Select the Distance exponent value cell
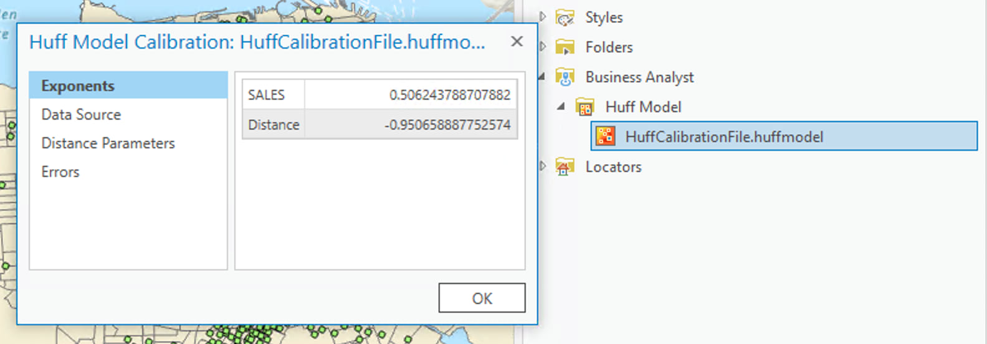Screen dimensions: 987x344 click(411, 125)
